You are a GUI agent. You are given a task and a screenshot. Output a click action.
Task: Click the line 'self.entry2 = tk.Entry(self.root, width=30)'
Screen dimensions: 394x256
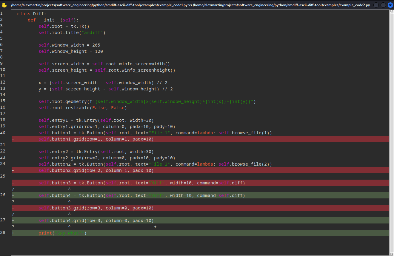click(x=96, y=152)
